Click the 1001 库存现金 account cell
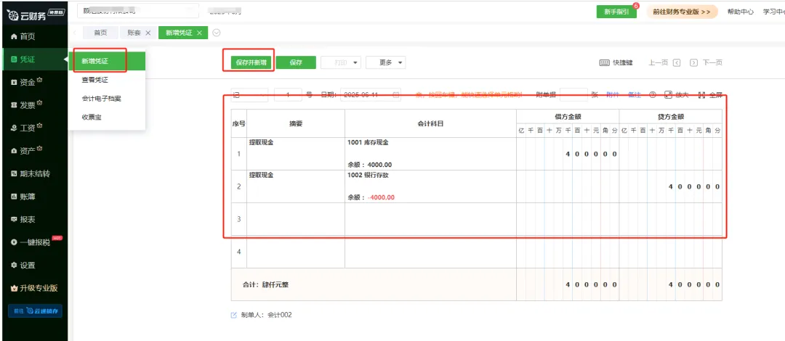Screen dimensions: 785x341 click(x=430, y=154)
